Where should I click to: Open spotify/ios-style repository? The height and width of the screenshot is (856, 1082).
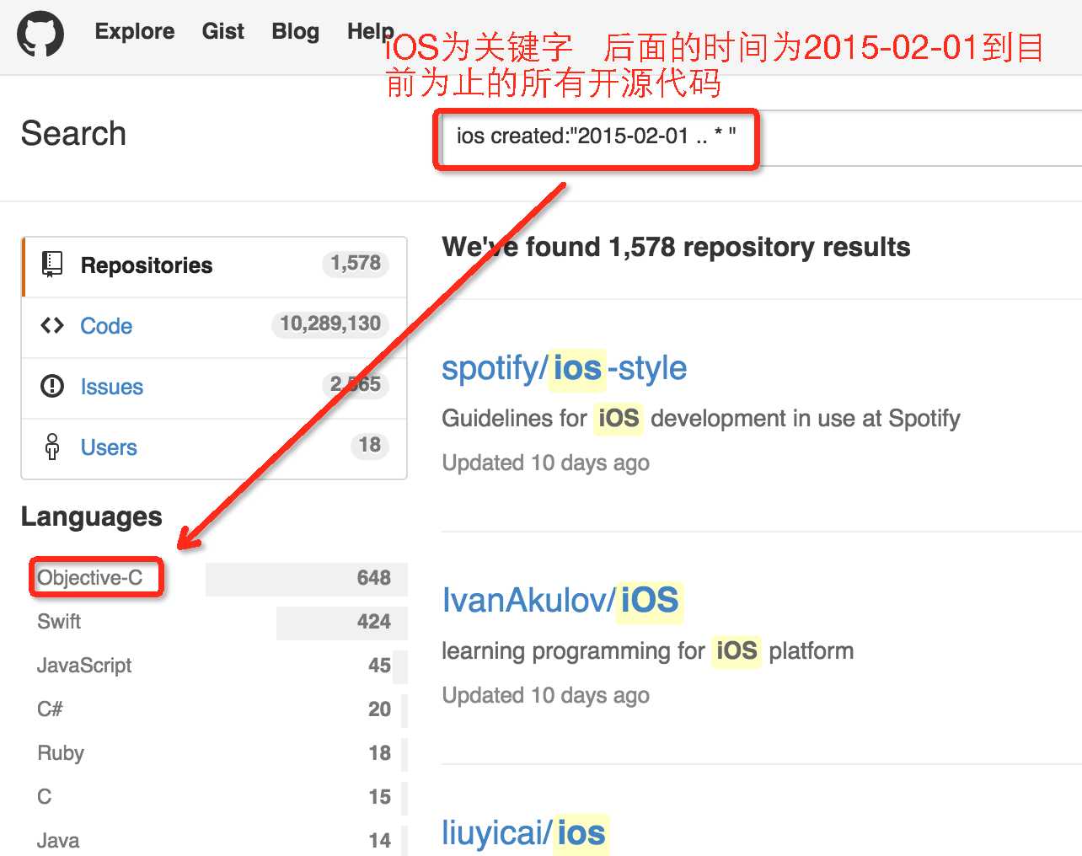click(565, 368)
